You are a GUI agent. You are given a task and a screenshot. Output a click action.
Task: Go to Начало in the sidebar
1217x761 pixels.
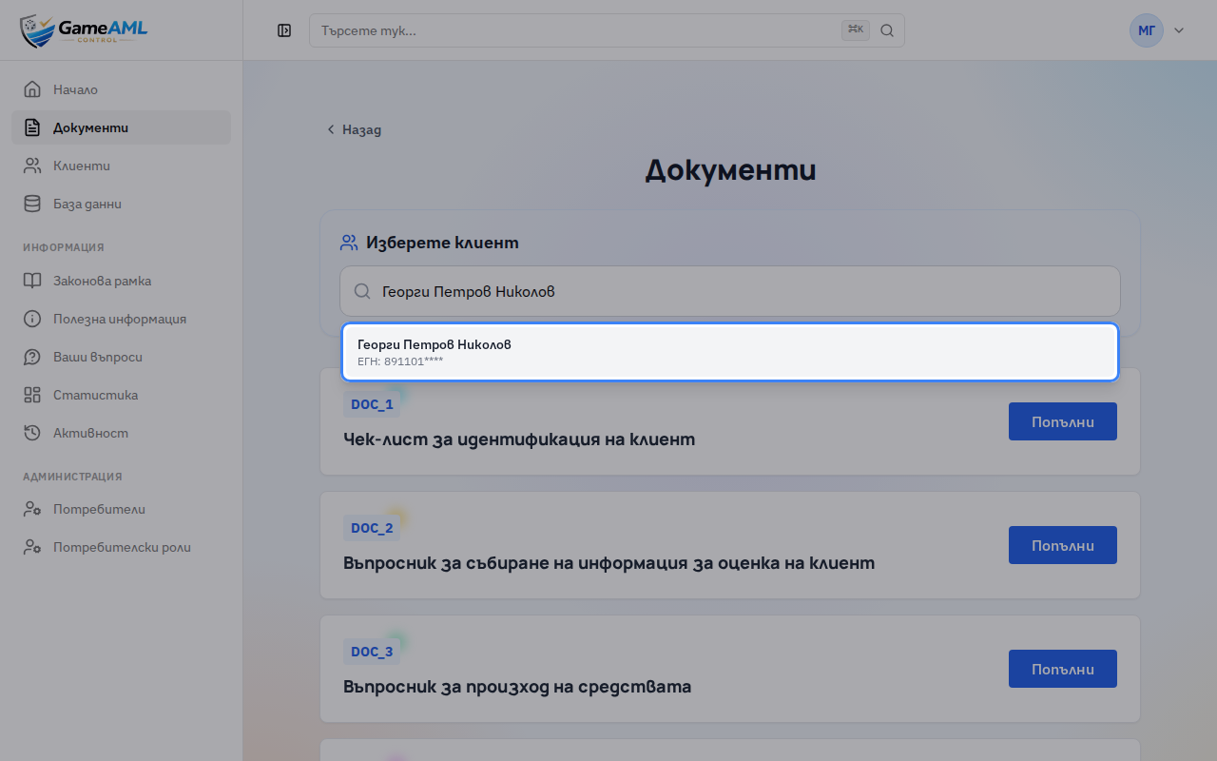[x=121, y=89]
